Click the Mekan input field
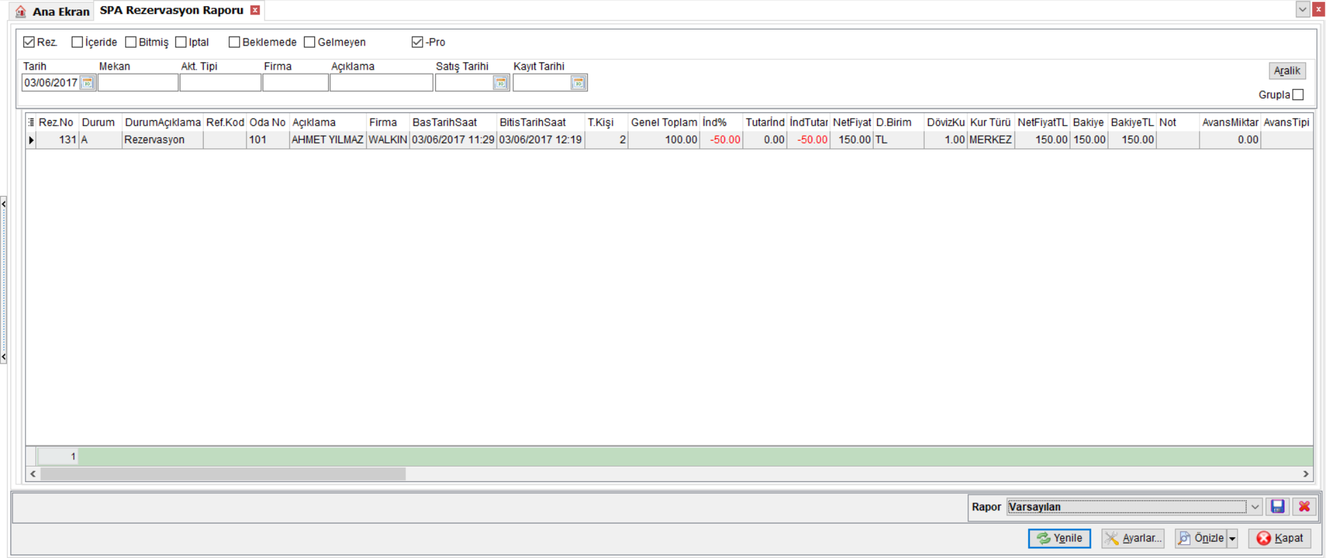The height and width of the screenshot is (558, 1326). 138,83
